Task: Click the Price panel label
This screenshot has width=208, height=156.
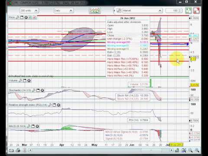Action: 12,17
